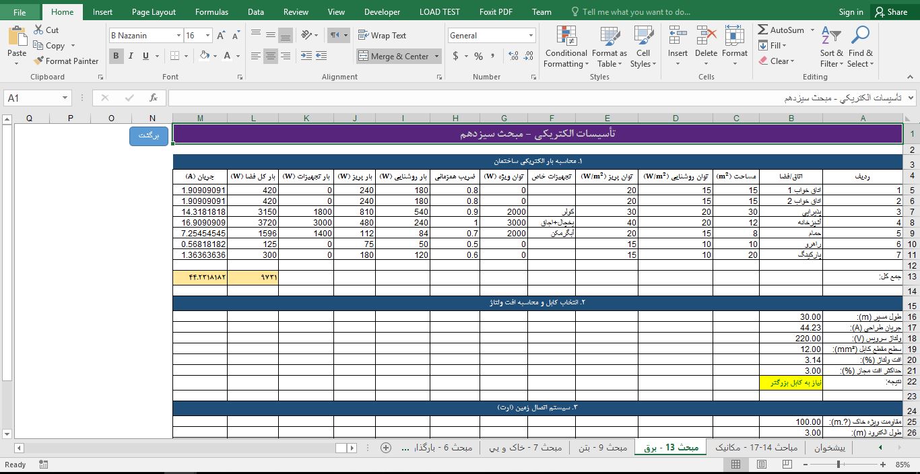Toggle Italic formatting
Image resolution: width=920 pixels, height=474 pixels.
click(x=131, y=56)
